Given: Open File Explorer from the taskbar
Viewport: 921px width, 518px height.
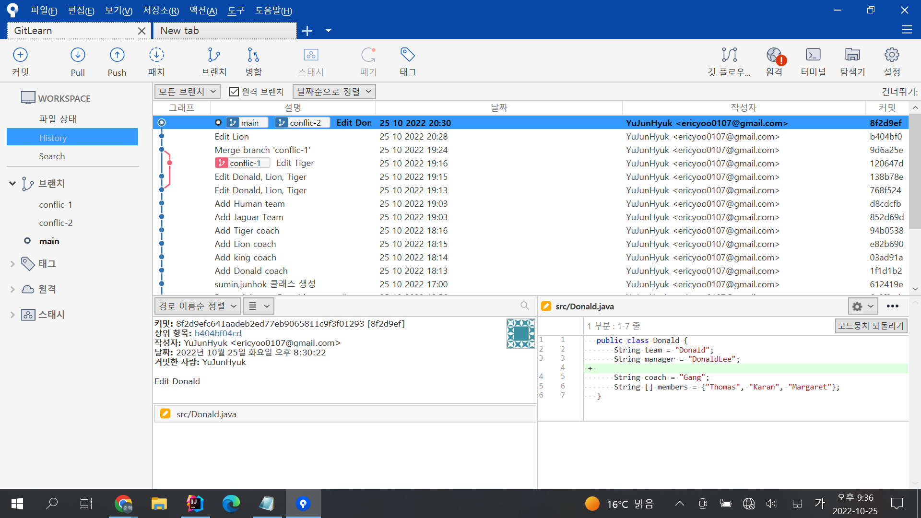Looking at the screenshot, I should (x=159, y=504).
